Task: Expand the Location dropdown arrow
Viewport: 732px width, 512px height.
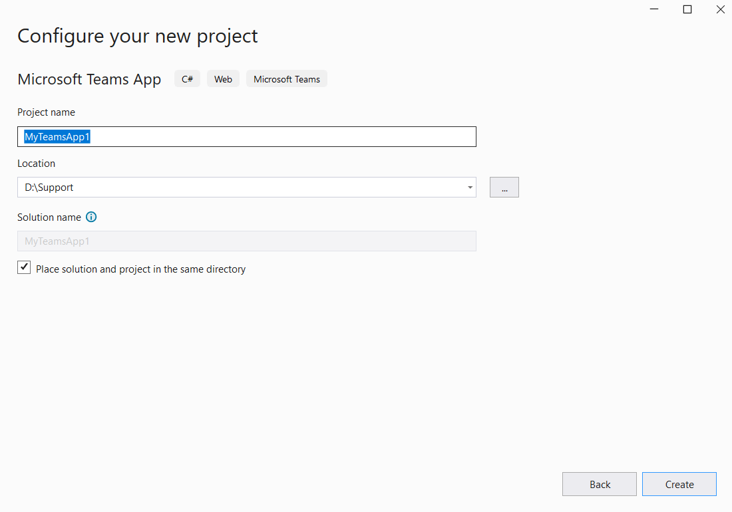Action: click(470, 188)
